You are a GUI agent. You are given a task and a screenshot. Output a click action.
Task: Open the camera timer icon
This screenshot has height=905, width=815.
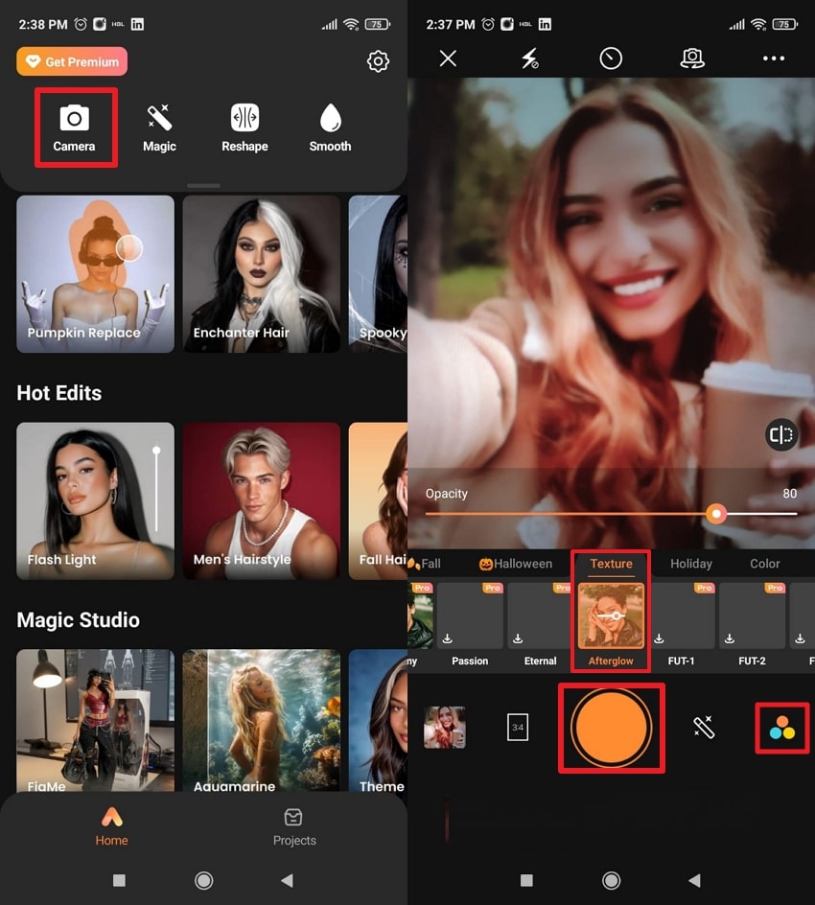[611, 58]
